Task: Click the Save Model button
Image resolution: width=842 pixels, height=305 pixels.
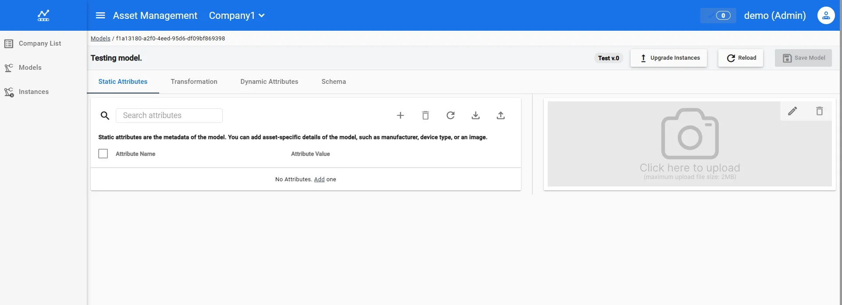Action: pyautogui.click(x=803, y=58)
